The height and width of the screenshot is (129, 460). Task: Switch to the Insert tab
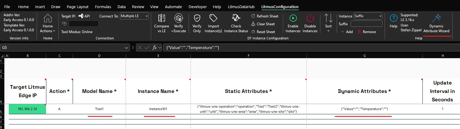click(x=40, y=7)
